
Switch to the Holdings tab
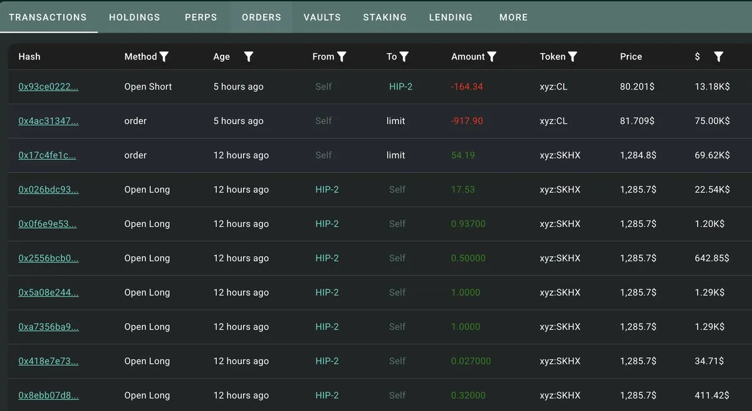[135, 17]
